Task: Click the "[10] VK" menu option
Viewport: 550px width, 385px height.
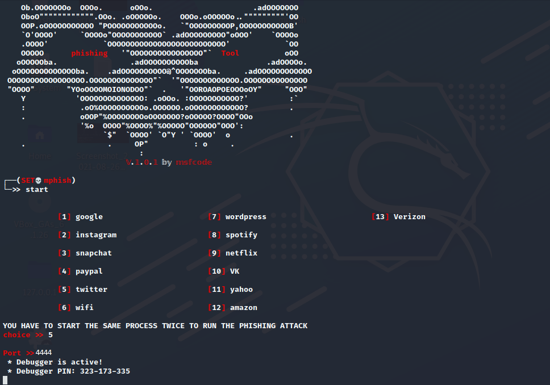Action: tap(224, 271)
